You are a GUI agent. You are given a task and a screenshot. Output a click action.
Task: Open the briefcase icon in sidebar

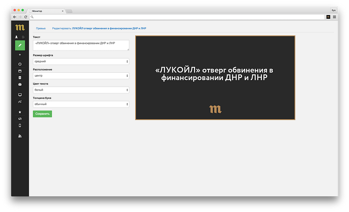(x=20, y=84)
